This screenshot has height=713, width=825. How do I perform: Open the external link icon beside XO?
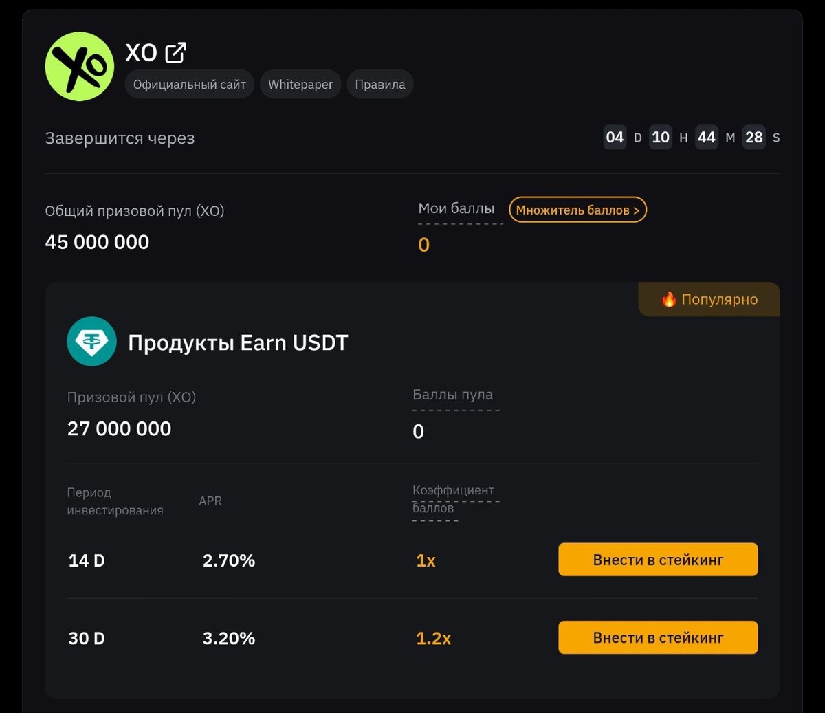(176, 52)
